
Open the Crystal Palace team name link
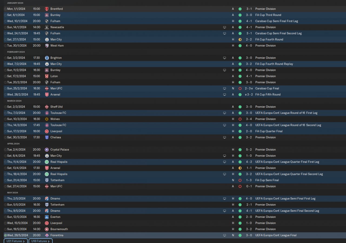pos(60,150)
